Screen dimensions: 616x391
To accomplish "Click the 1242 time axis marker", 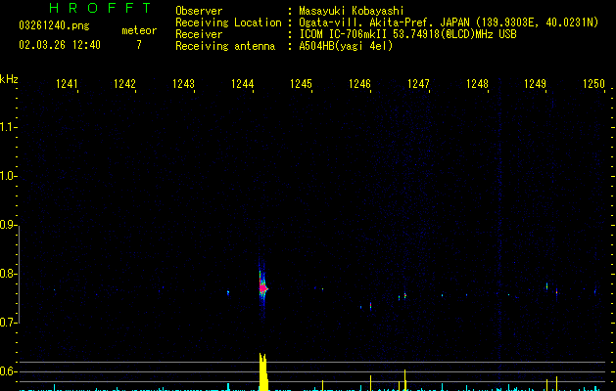I will (x=124, y=84).
